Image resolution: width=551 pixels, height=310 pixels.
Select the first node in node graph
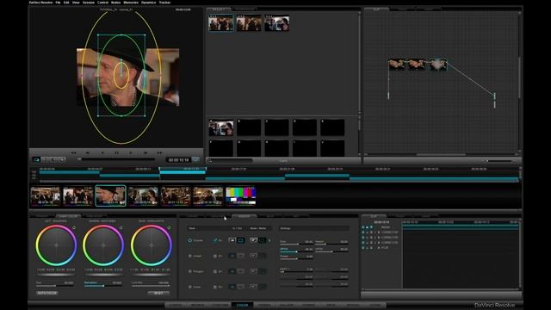[x=397, y=65]
